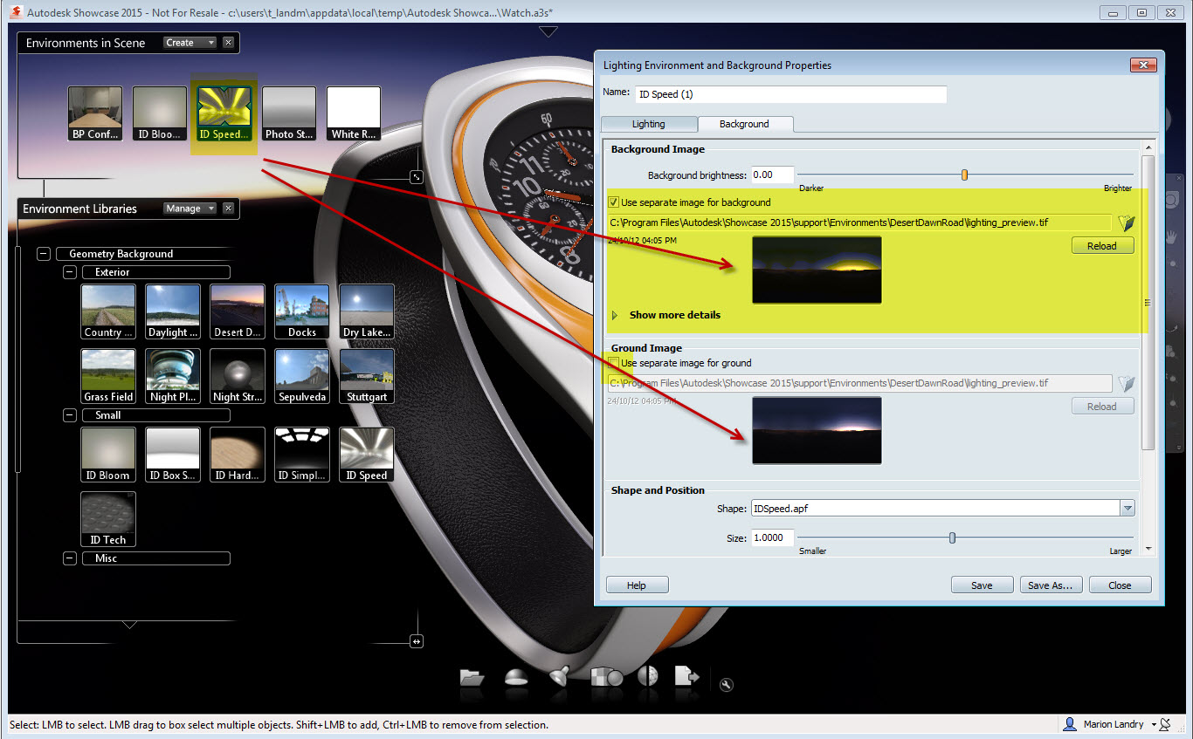Choose the Grass Field environment thumbnail
Viewport: 1193px width, 739px height.
point(108,376)
